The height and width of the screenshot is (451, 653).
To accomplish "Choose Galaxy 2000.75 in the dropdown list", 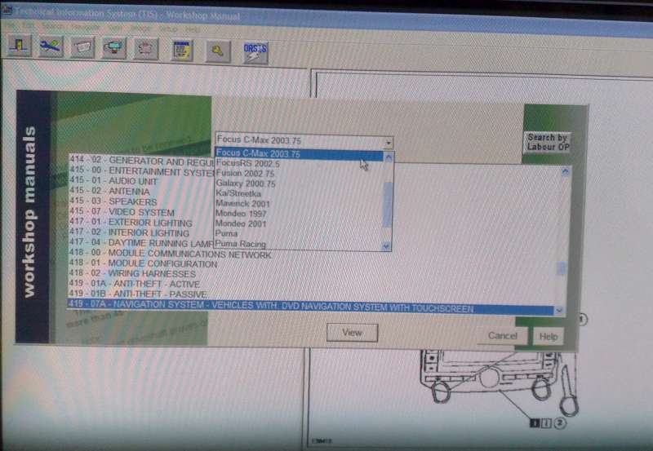I will coord(246,184).
